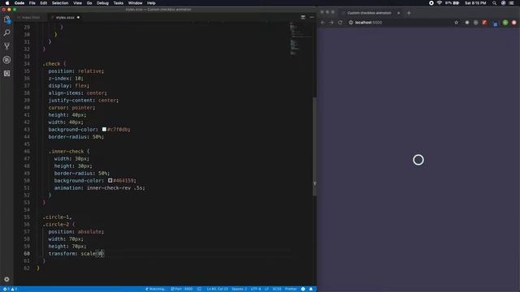Click the clock in the menu bar

475,3
